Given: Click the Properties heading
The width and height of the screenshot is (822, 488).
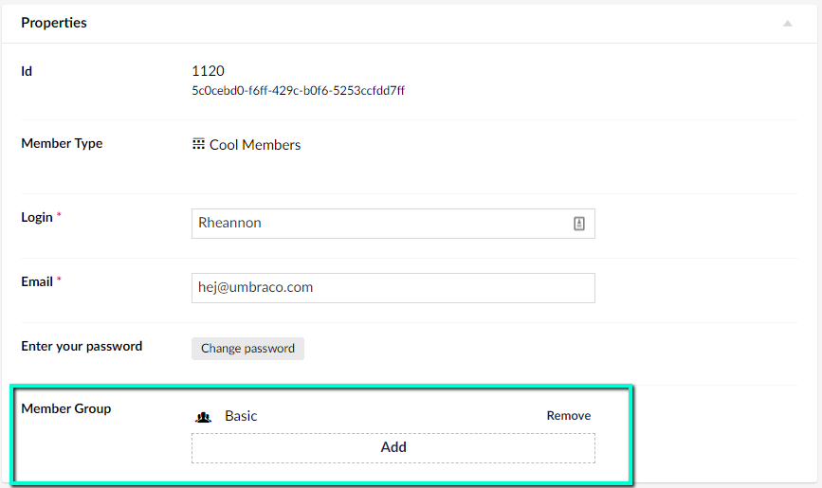Looking at the screenshot, I should (54, 23).
